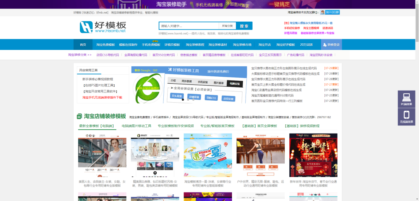Switch to 最新全套模板【电脑端】 tab
The height and width of the screenshot is (201, 419).
click(x=97, y=126)
